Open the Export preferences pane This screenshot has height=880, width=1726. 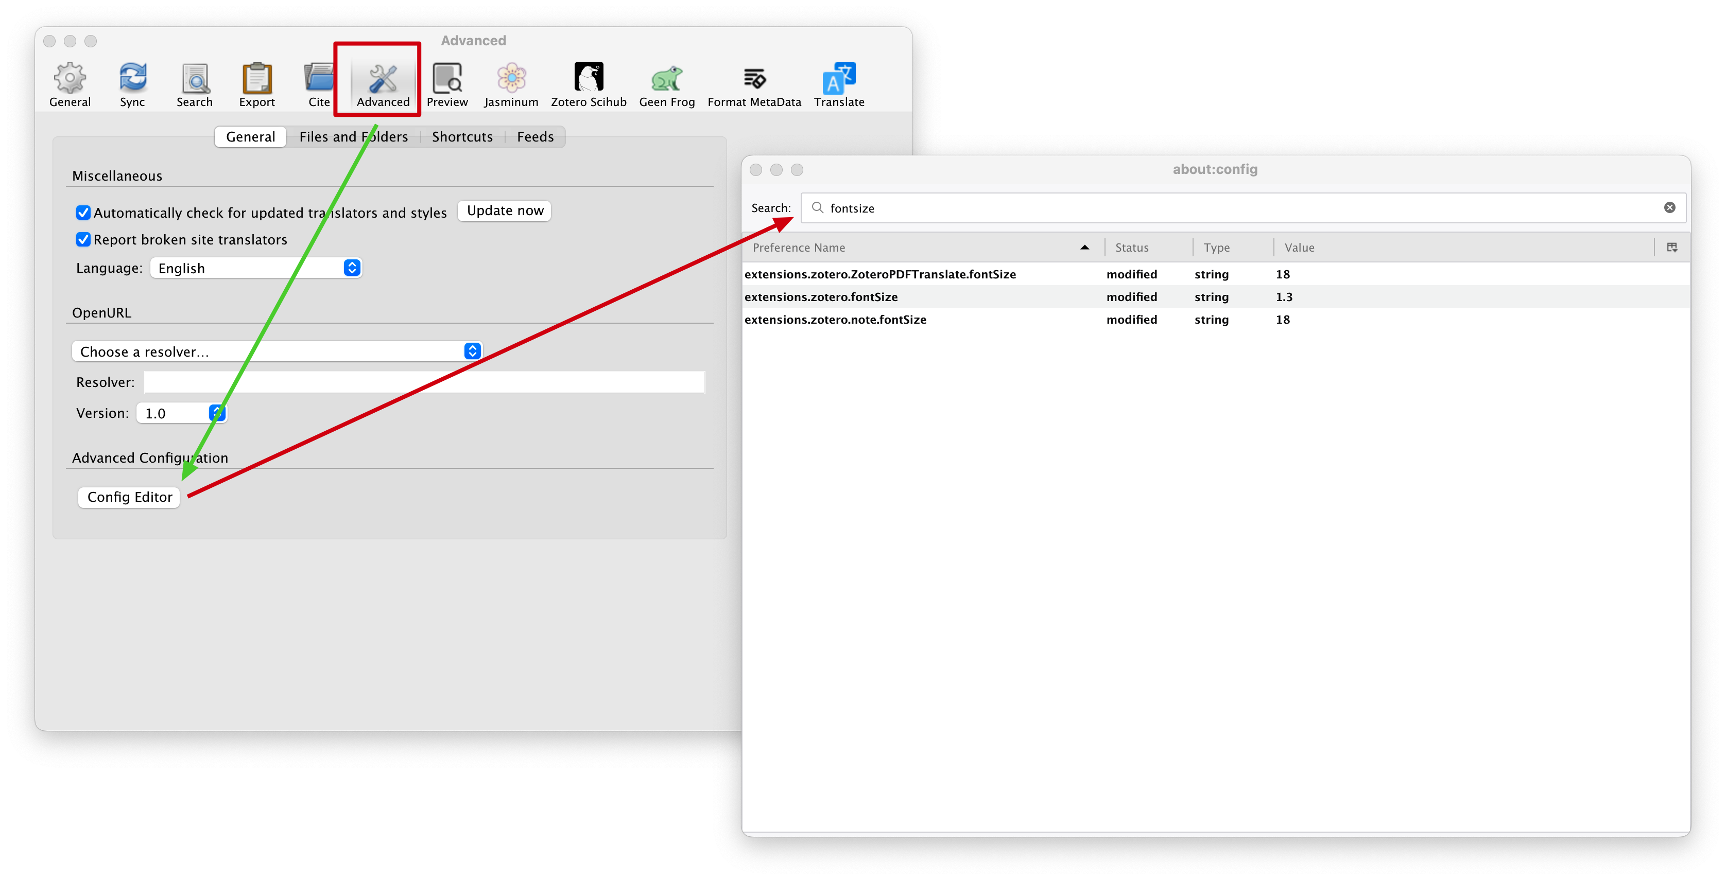[256, 85]
